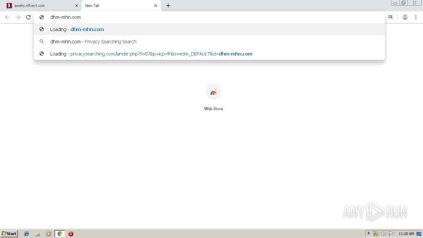Screen dimensions: 423x238
Task: Click the address bar containing dhm-mhn.com
Action: [209, 17]
